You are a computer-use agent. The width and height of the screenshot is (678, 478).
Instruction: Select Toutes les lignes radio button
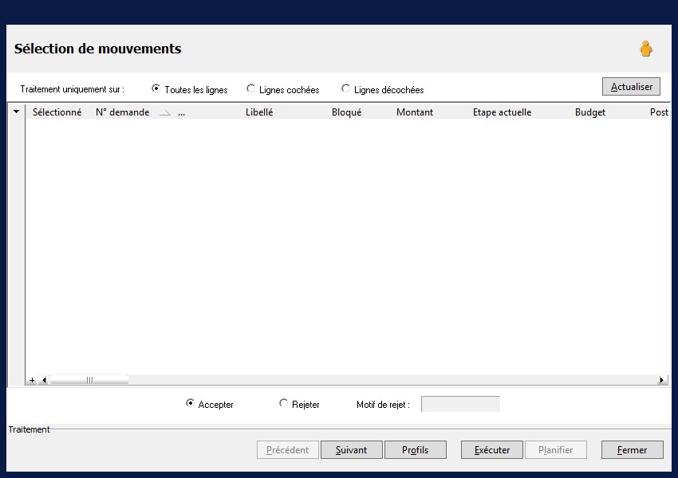click(x=156, y=88)
